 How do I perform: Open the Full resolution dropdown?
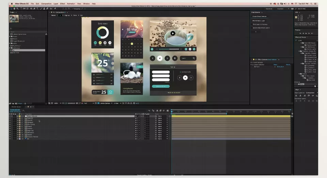[89, 103]
